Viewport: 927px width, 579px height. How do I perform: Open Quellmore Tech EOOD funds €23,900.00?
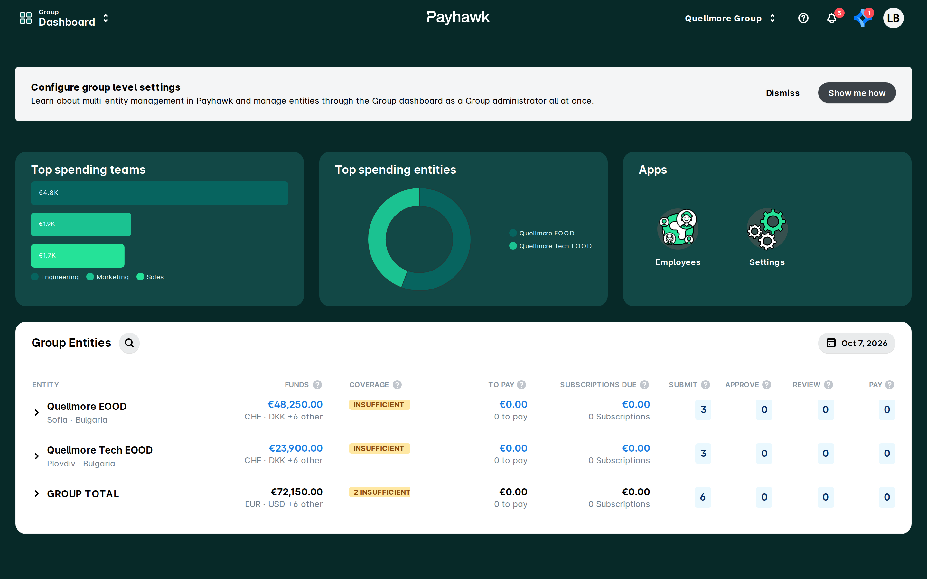coord(296,448)
